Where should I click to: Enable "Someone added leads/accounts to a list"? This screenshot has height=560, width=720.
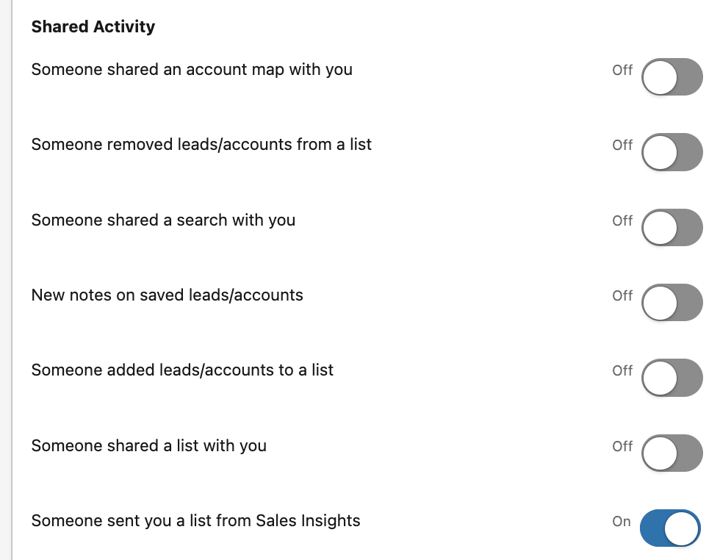pyautogui.click(x=671, y=378)
